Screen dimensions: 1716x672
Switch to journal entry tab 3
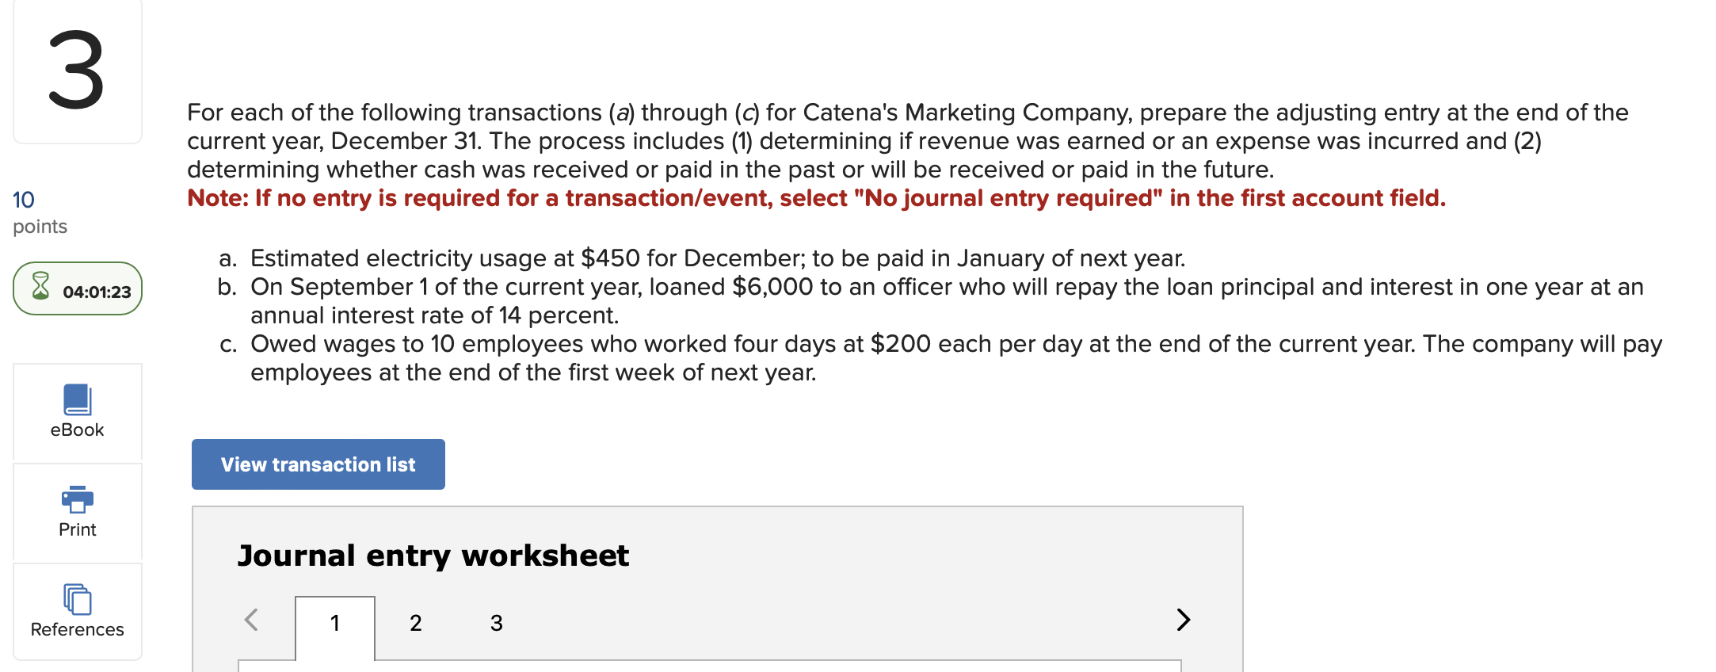tap(497, 624)
